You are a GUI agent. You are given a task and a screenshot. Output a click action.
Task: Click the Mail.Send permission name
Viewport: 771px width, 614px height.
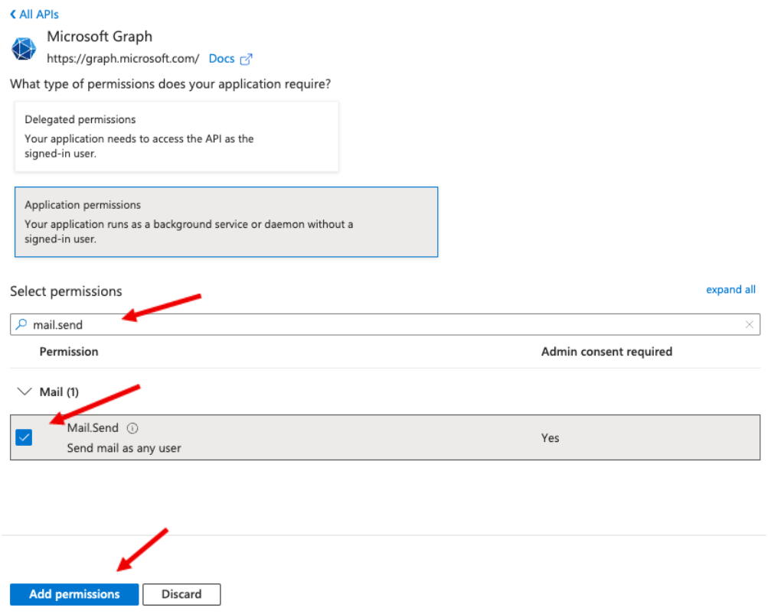pos(93,428)
